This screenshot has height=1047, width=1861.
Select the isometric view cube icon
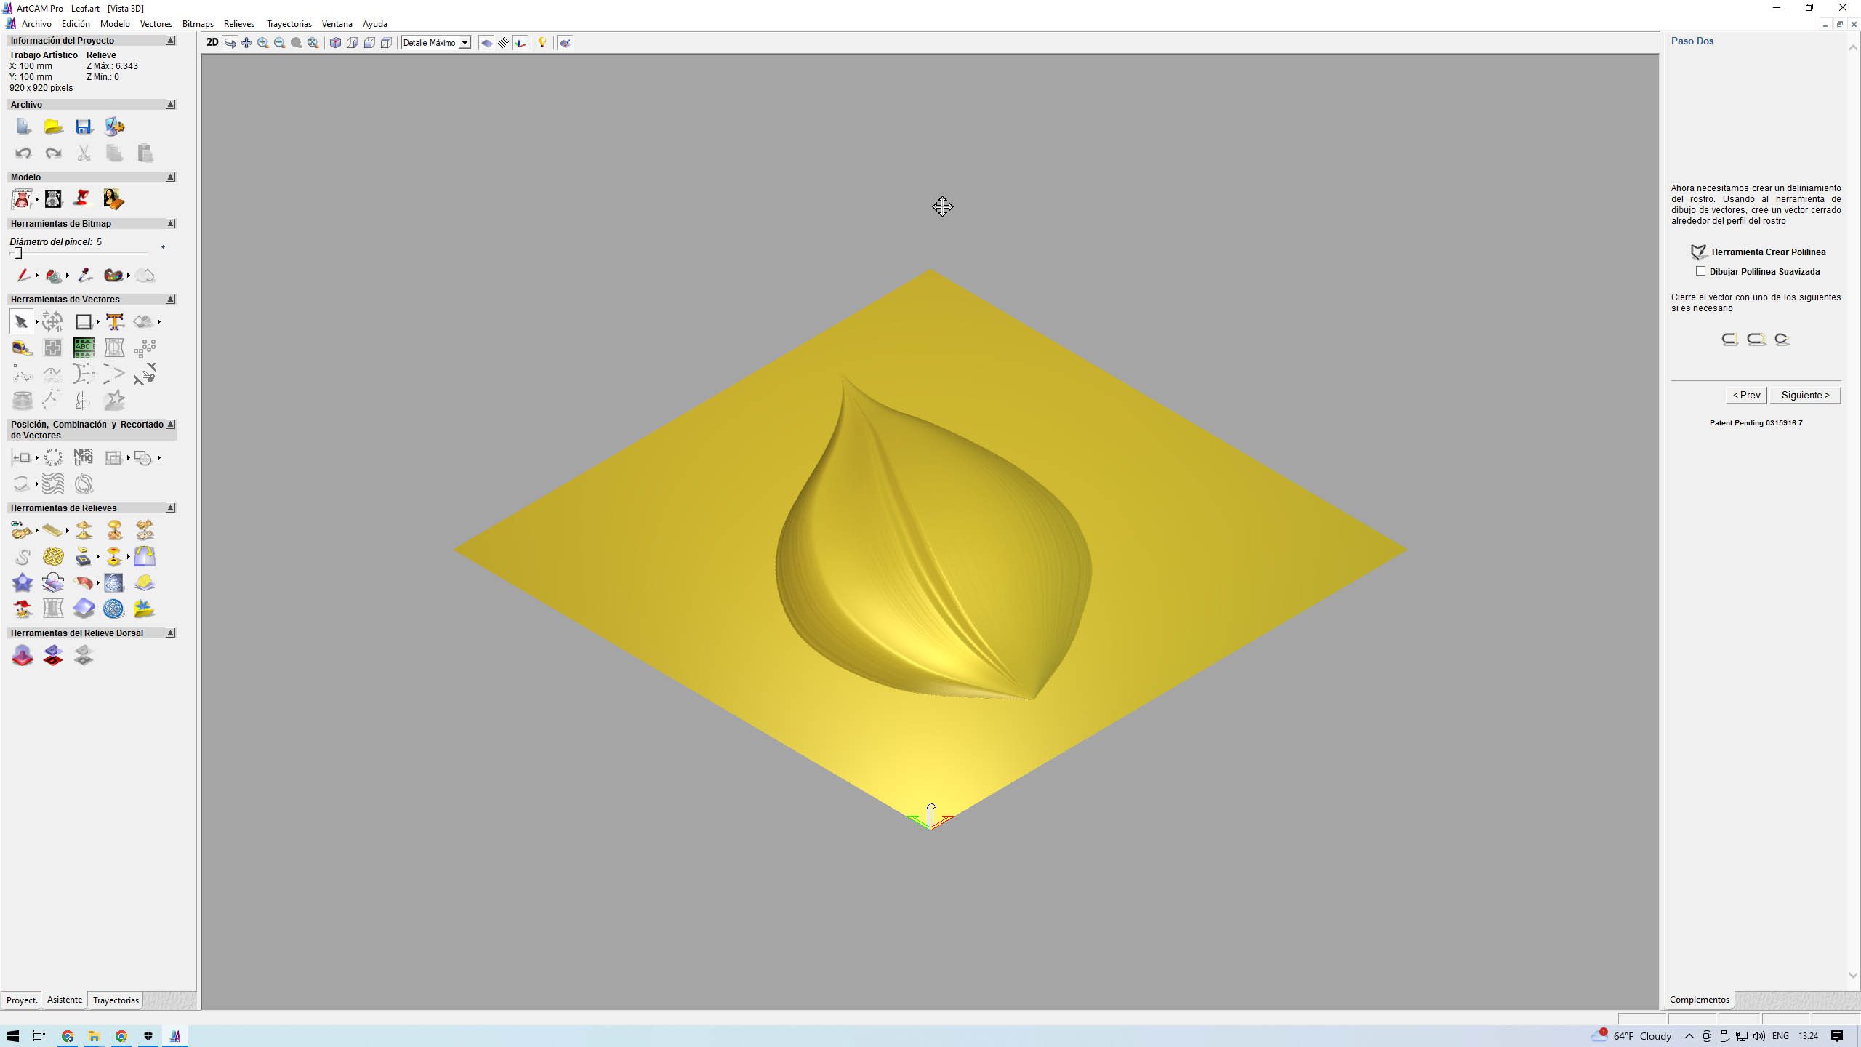(335, 43)
